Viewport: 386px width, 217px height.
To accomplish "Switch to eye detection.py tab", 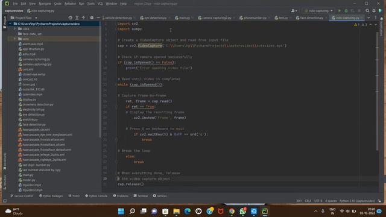I will click(155, 18).
